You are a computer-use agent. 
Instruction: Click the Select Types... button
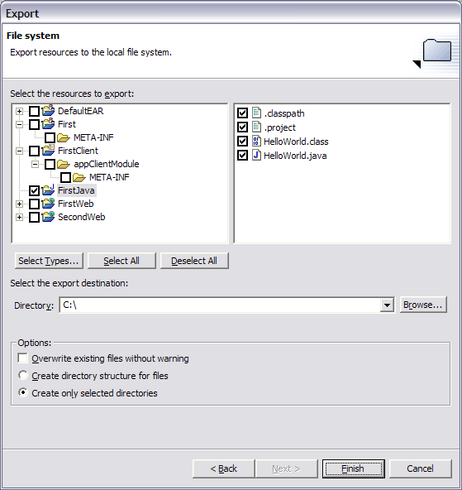pyautogui.click(x=49, y=261)
